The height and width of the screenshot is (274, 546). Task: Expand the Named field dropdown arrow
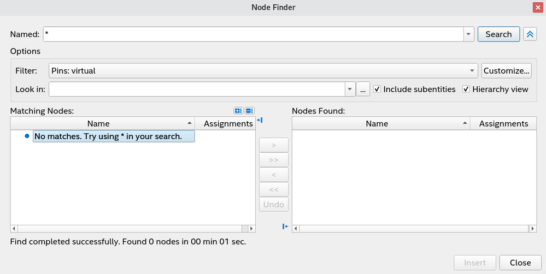click(x=468, y=34)
